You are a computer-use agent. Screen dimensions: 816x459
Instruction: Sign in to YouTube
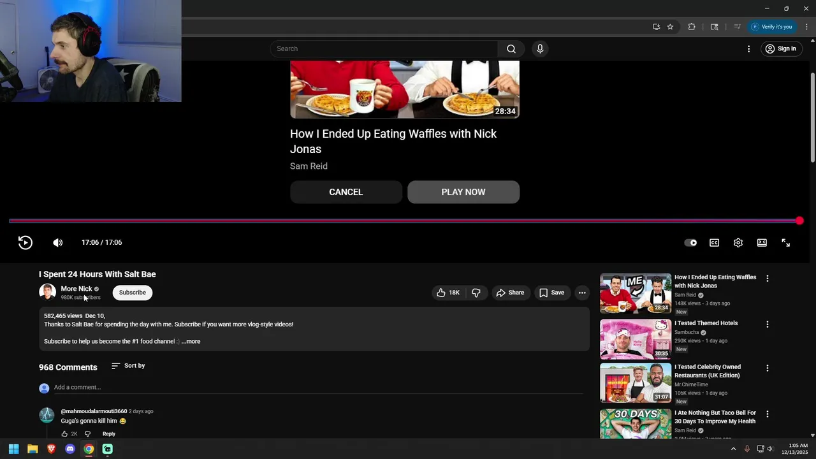point(780,48)
